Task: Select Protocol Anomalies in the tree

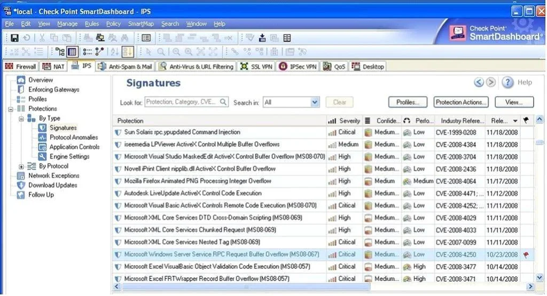Action: [x=74, y=137]
